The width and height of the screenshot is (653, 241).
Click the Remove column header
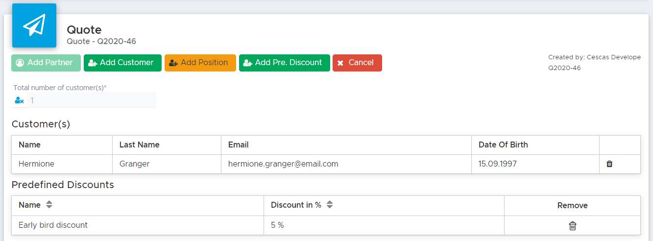click(x=572, y=206)
